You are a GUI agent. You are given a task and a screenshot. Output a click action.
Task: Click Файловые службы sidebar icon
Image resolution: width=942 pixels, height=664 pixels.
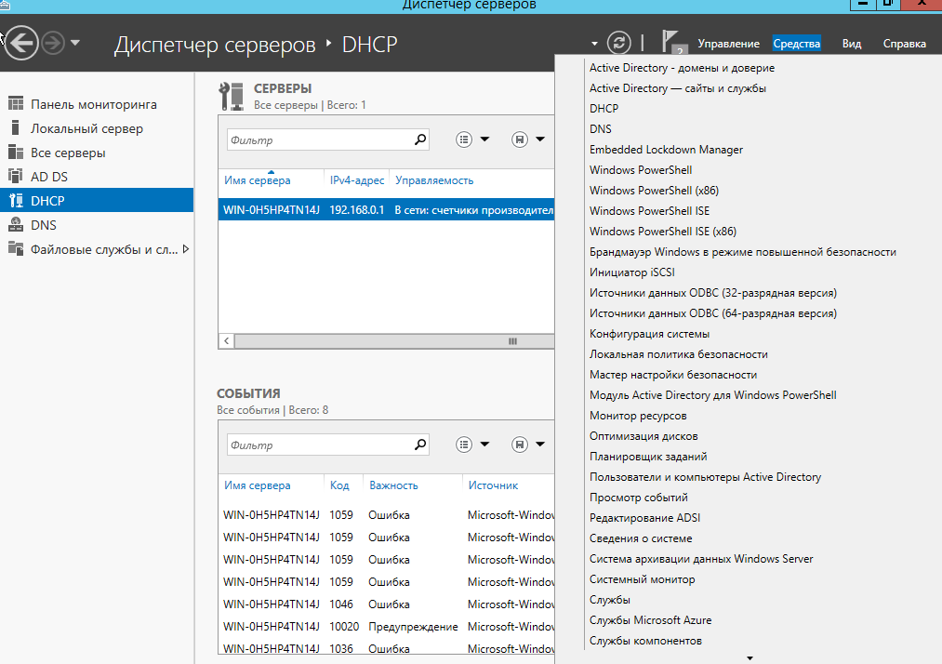click(16, 248)
